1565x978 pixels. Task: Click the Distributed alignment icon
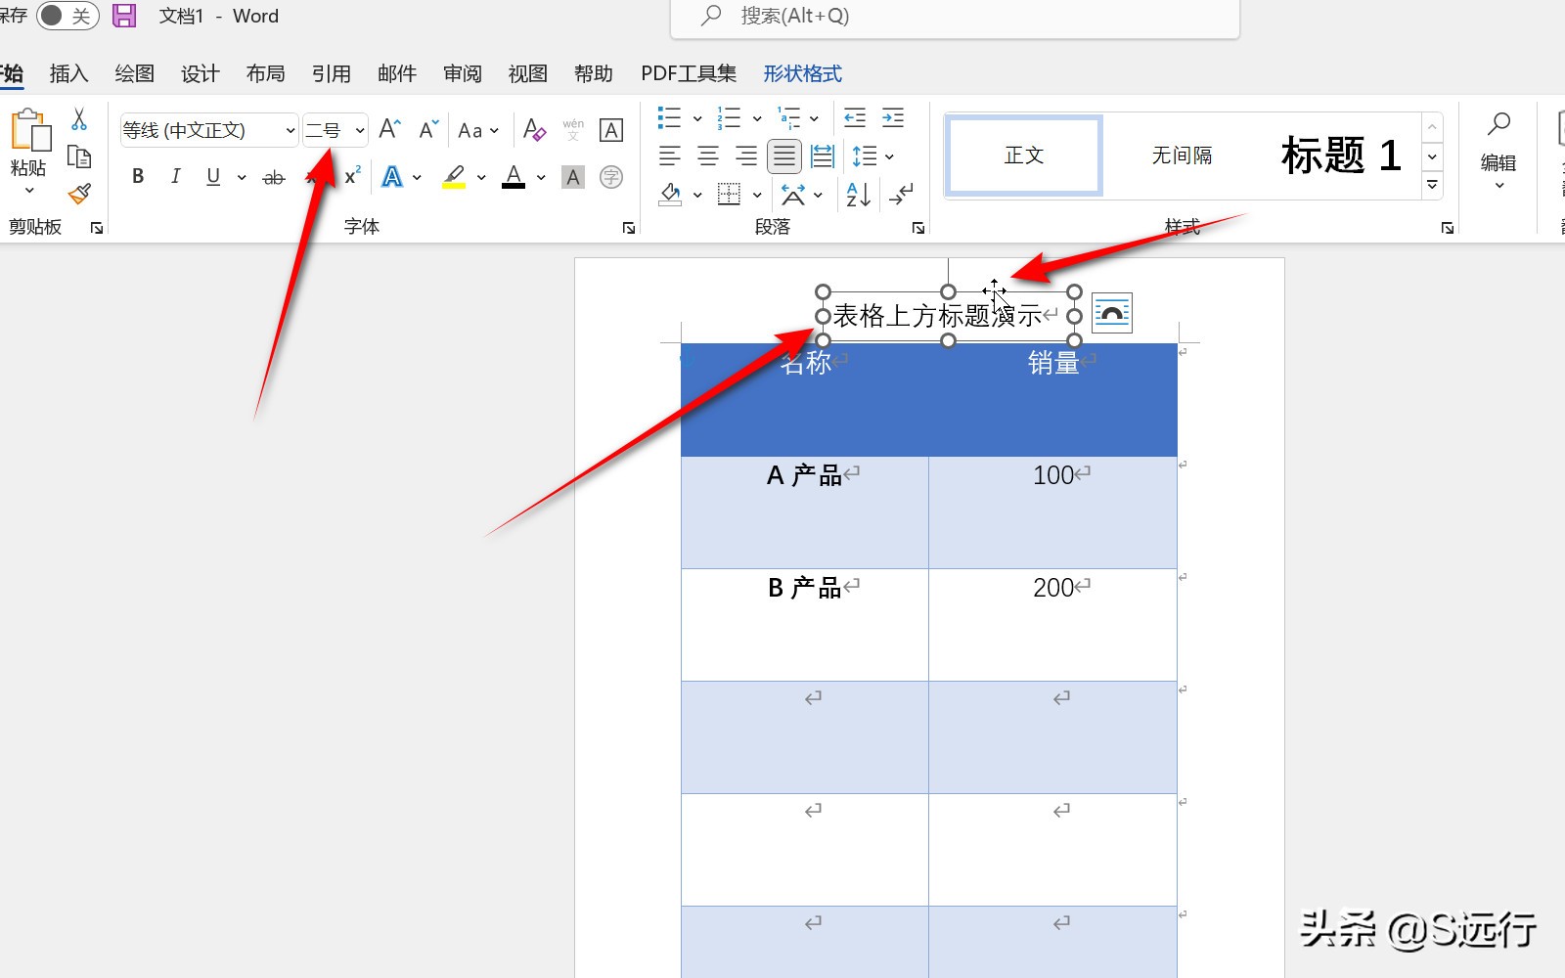point(823,156)
